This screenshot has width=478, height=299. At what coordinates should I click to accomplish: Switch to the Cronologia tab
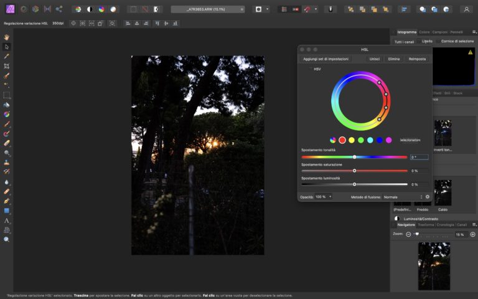point(445,225)
